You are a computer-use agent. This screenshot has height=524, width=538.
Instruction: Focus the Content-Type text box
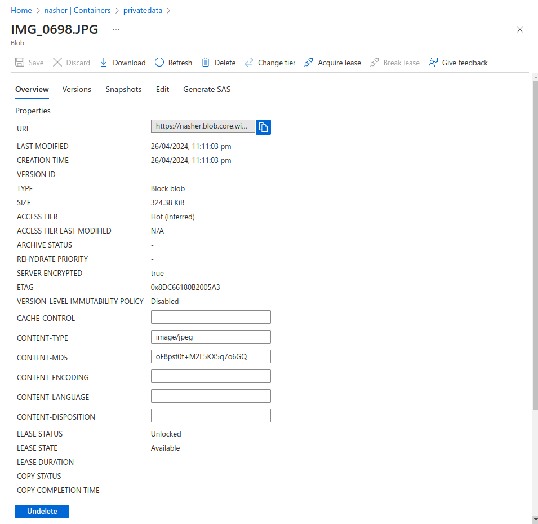tap(211, 337)
